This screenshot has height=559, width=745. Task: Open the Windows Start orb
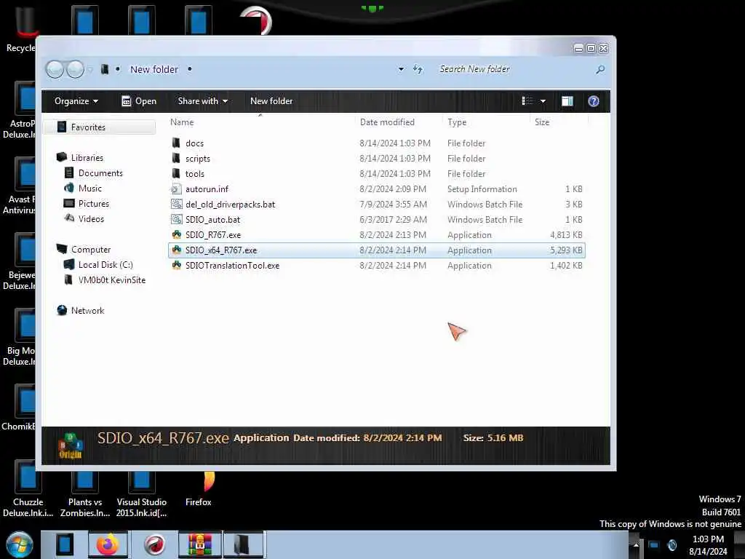[x=20, y=545]
